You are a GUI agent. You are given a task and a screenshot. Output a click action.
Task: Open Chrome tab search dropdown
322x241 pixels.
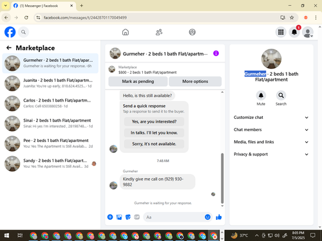click(x=6, y=6)
